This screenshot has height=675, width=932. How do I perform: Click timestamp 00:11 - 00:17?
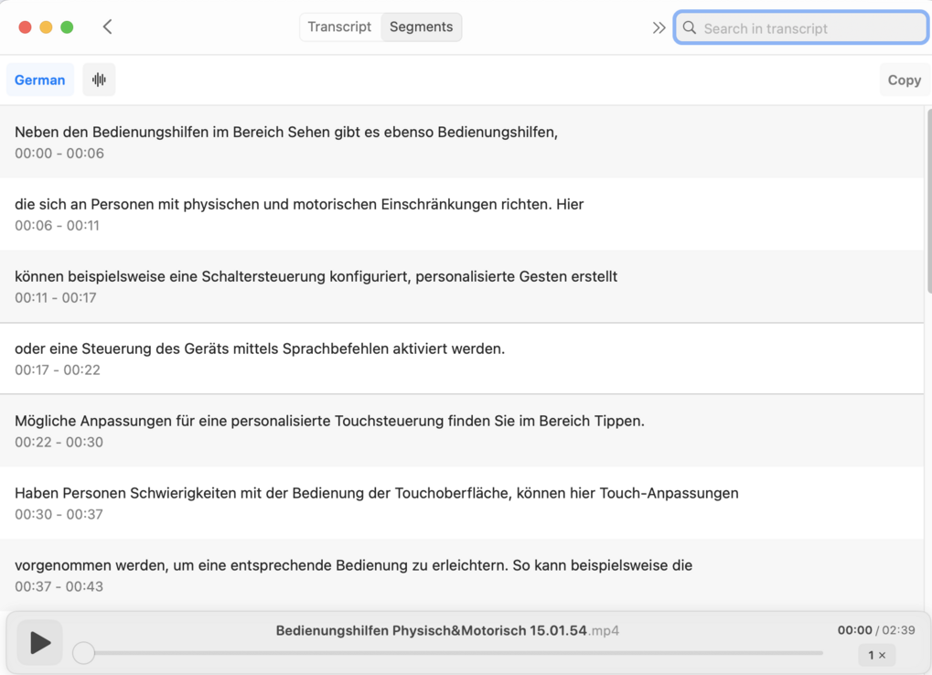coord(55,297)
